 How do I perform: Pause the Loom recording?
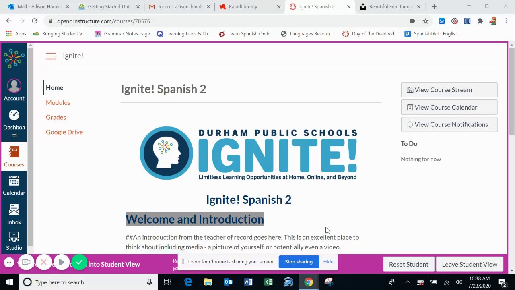pos(62,262)
